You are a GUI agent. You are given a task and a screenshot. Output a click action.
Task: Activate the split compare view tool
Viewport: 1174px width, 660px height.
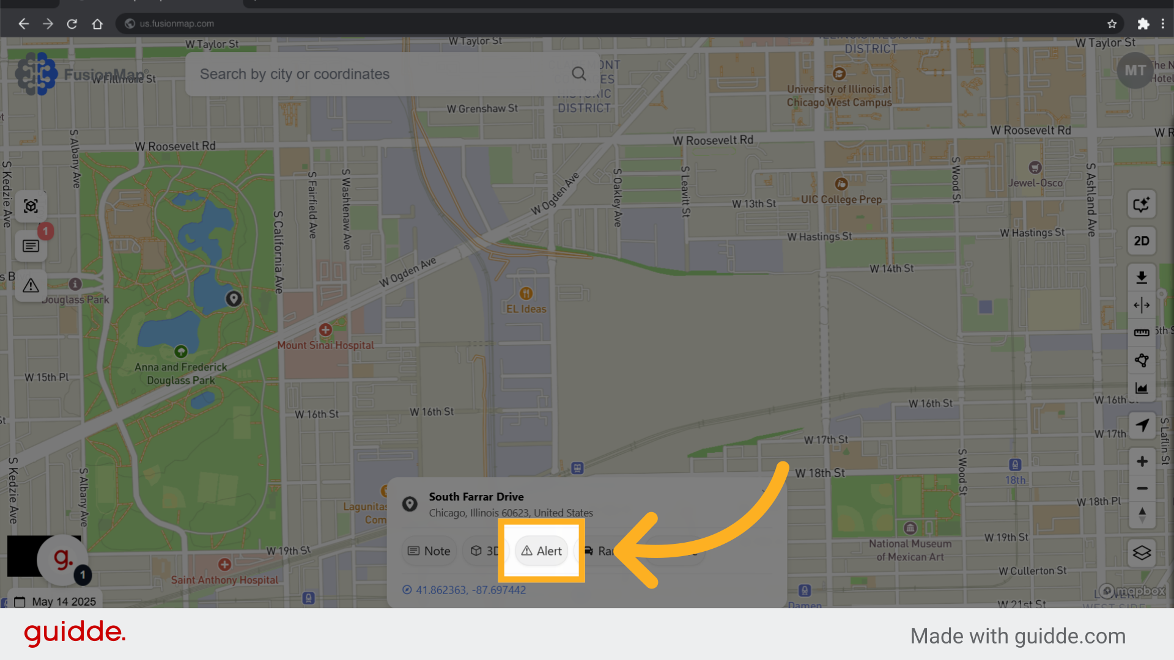tap(1142, 305)
